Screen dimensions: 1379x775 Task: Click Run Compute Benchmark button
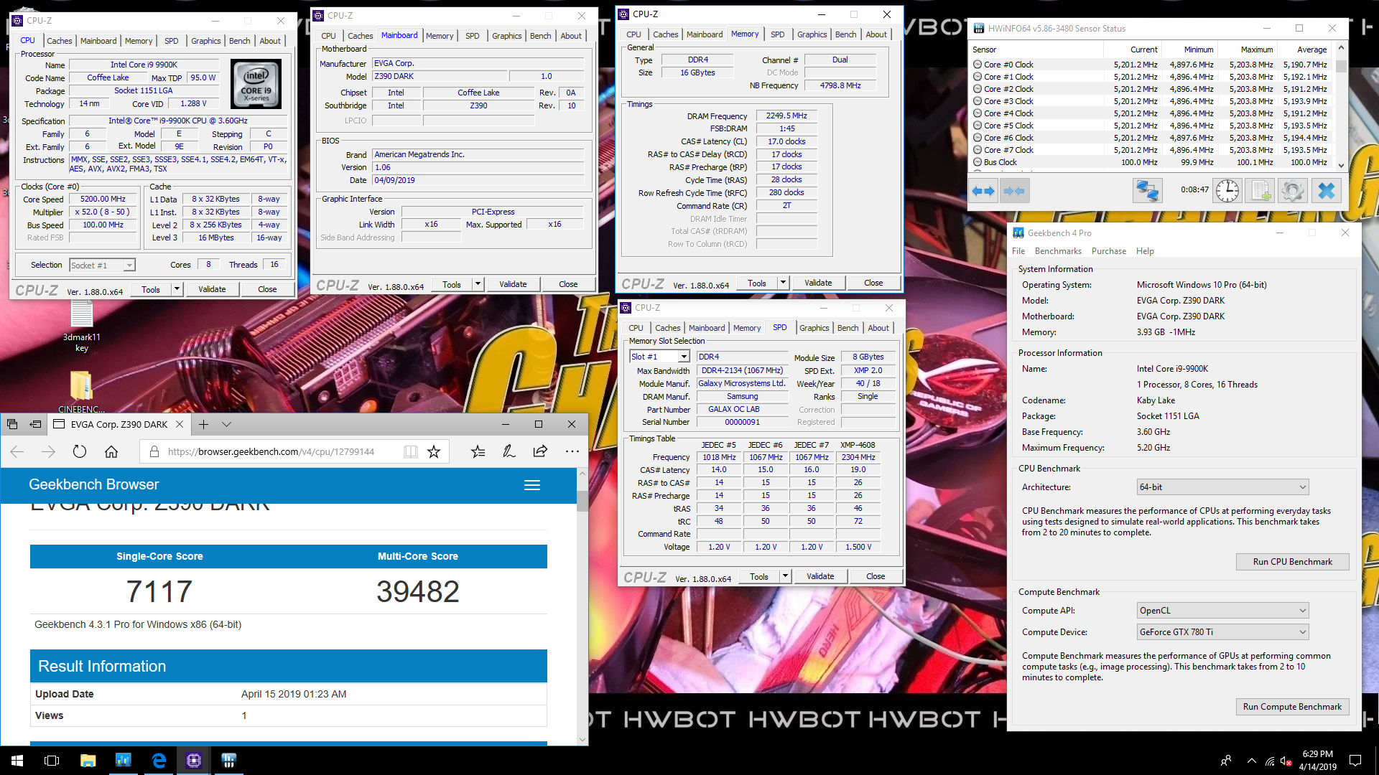[1292, 707]
